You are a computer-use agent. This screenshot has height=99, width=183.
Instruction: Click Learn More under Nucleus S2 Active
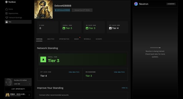tap(17, 84)
